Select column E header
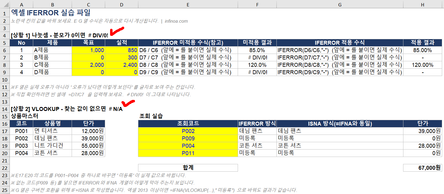The image size is (444, 194). [x=188, y=5]
